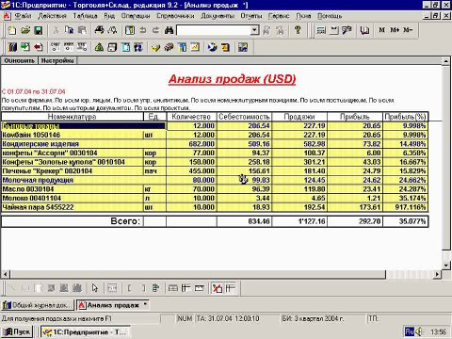Click the truck delivery icon
This screenshot has height=339, width=452.
tap(169, 47)
